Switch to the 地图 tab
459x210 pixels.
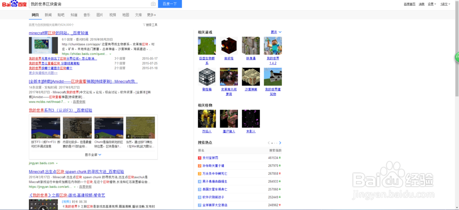(x=126, y=15)
